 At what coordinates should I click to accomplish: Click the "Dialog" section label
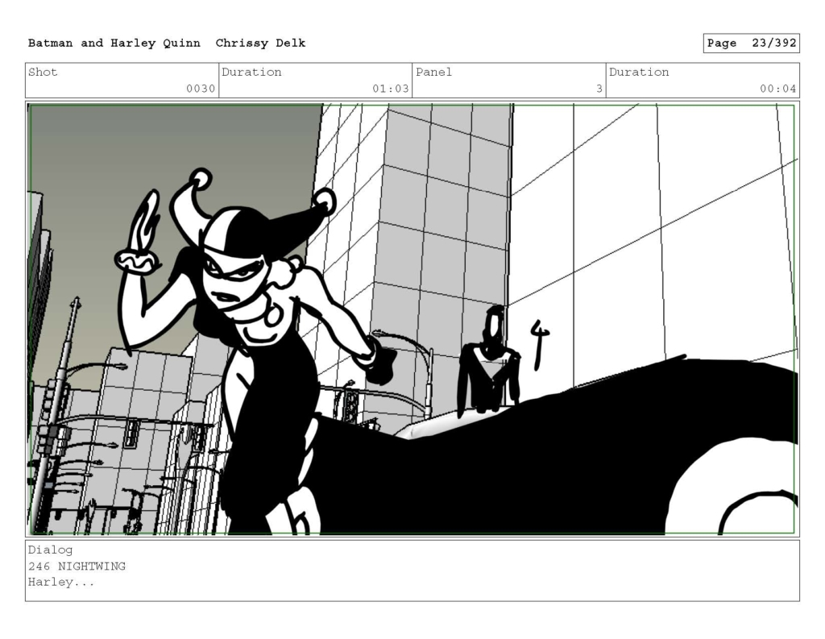pos(51,550)
